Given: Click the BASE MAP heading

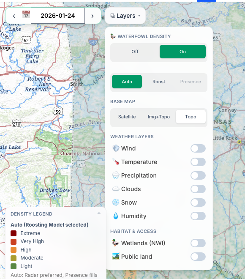Looking at the screenshot, I should click(122, 101).
